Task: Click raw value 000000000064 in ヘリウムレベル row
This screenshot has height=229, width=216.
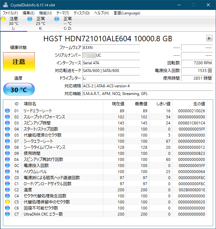Action: [x=191, y=172]
